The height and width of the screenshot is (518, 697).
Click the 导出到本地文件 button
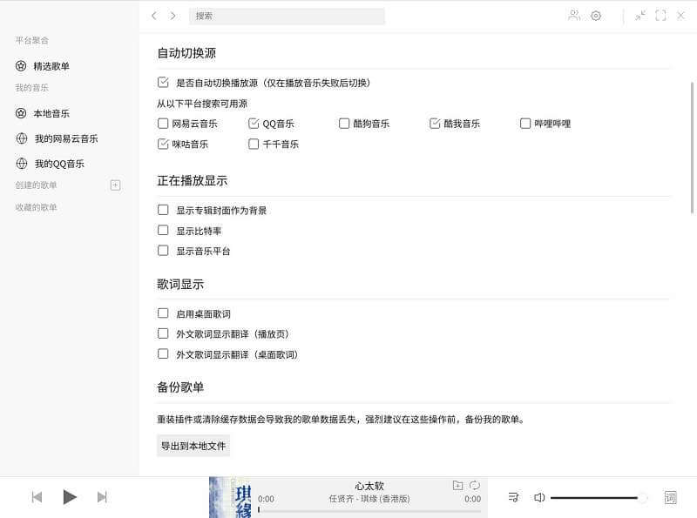point(193,445)
